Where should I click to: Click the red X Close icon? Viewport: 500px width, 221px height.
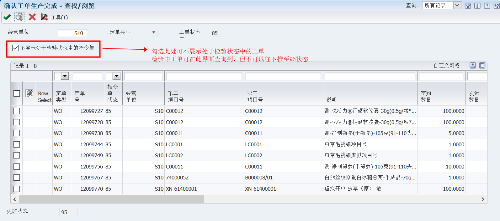[x=32, y=17]
